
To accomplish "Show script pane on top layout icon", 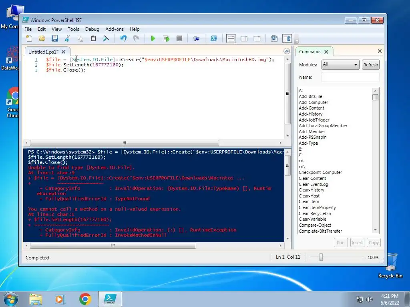I will click(x=231, y=39).
